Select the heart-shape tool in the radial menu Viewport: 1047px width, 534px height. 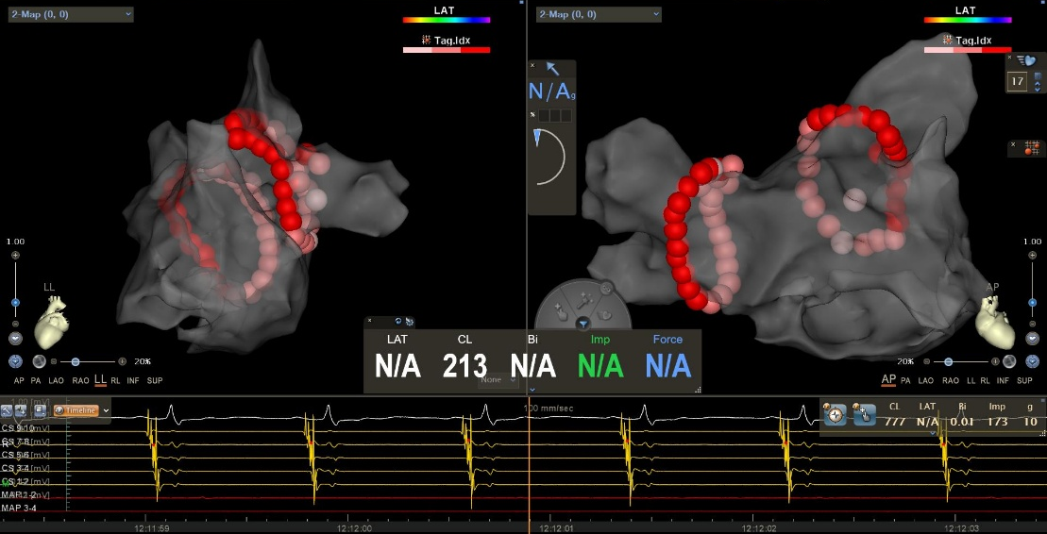[x=604, y=314]
